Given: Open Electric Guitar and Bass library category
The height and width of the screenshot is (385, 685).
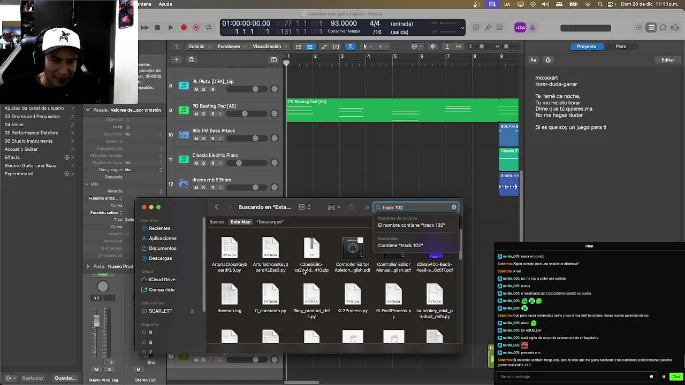Looking at the screenshot, I should (38, 165).
